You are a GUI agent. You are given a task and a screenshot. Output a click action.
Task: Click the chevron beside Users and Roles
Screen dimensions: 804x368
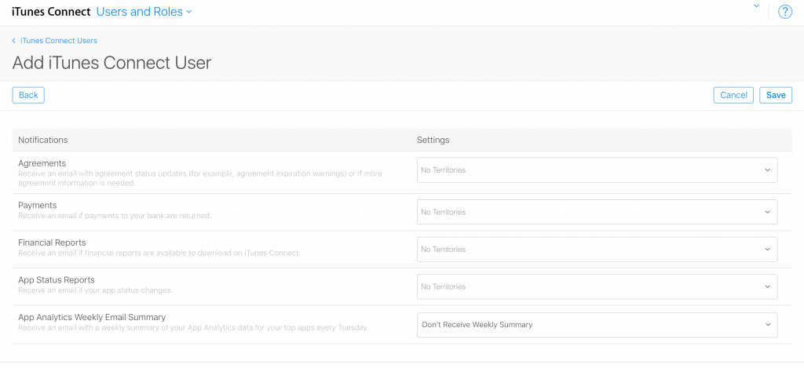pos(188,12)
